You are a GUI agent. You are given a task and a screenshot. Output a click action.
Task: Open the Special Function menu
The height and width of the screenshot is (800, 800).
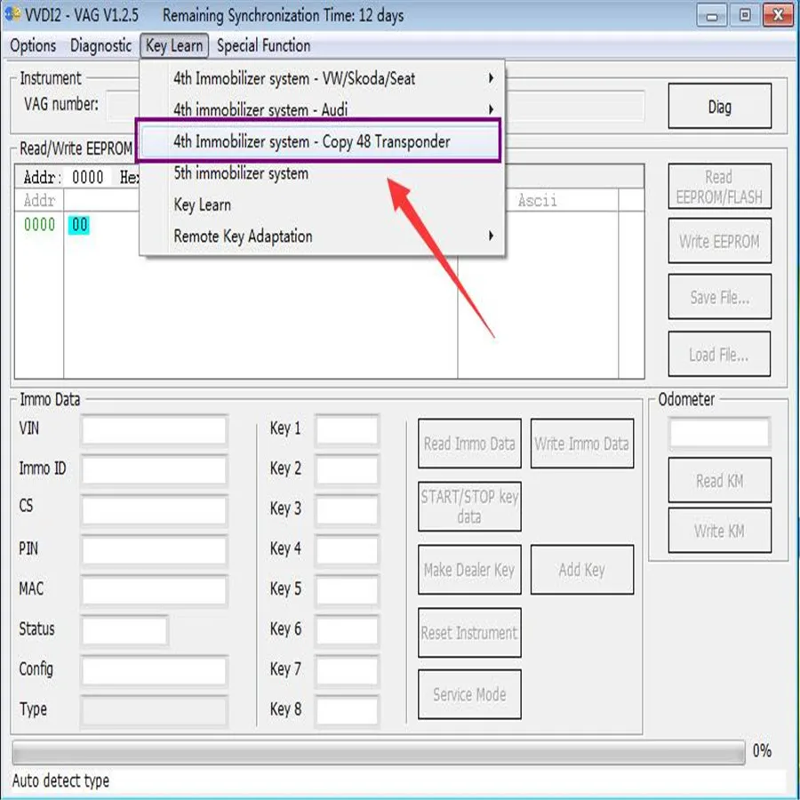(263, 46)
